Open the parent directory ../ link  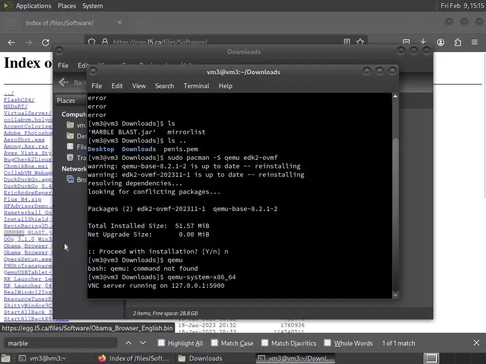pyautogui.click(x=9, y=93)
